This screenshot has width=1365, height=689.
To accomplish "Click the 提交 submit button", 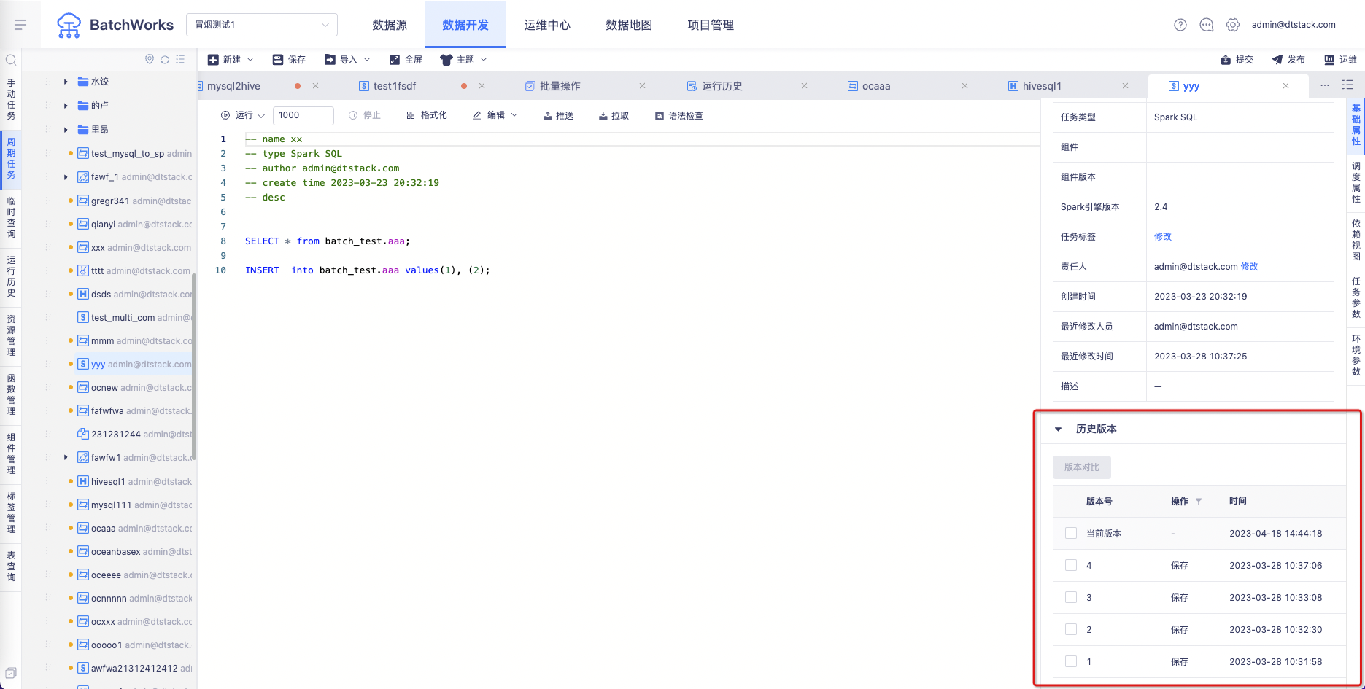I will [1237, 60].
